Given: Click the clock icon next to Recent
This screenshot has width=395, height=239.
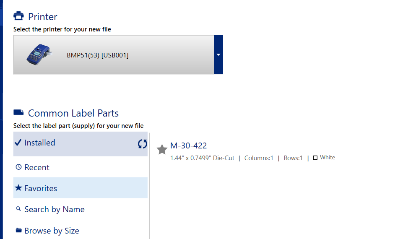Looking at the screenshot, I should pyautogui.click(x=18, y=167).
